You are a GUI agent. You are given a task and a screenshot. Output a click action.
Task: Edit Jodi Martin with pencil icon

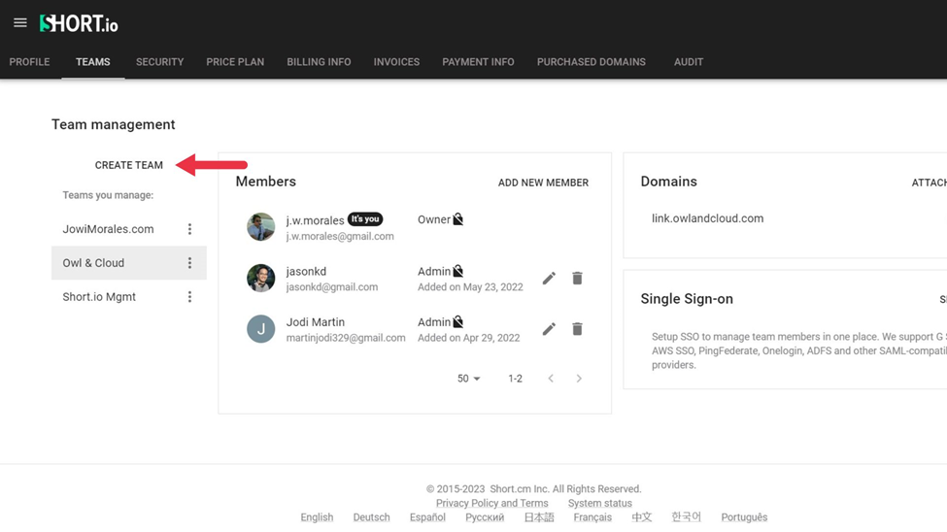(x=549, y=329)
